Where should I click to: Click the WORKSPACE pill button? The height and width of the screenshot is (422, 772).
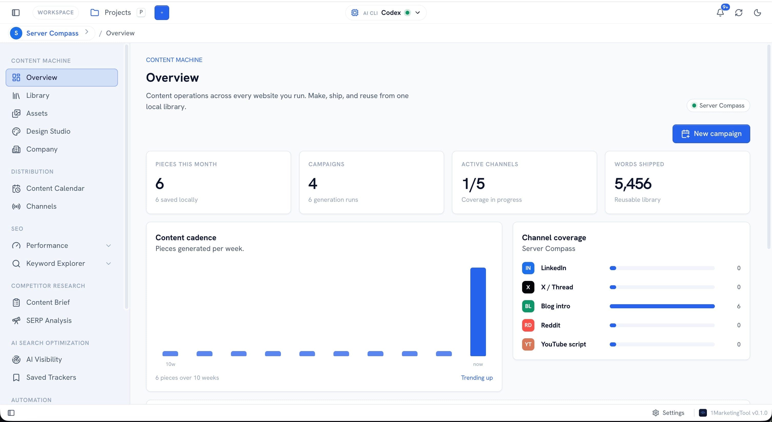point(55,13)
